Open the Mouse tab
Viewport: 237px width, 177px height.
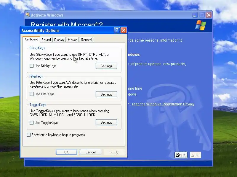73,40
